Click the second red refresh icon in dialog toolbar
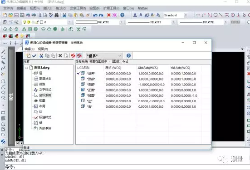This screenshot has width=250, height=170. 79,55
